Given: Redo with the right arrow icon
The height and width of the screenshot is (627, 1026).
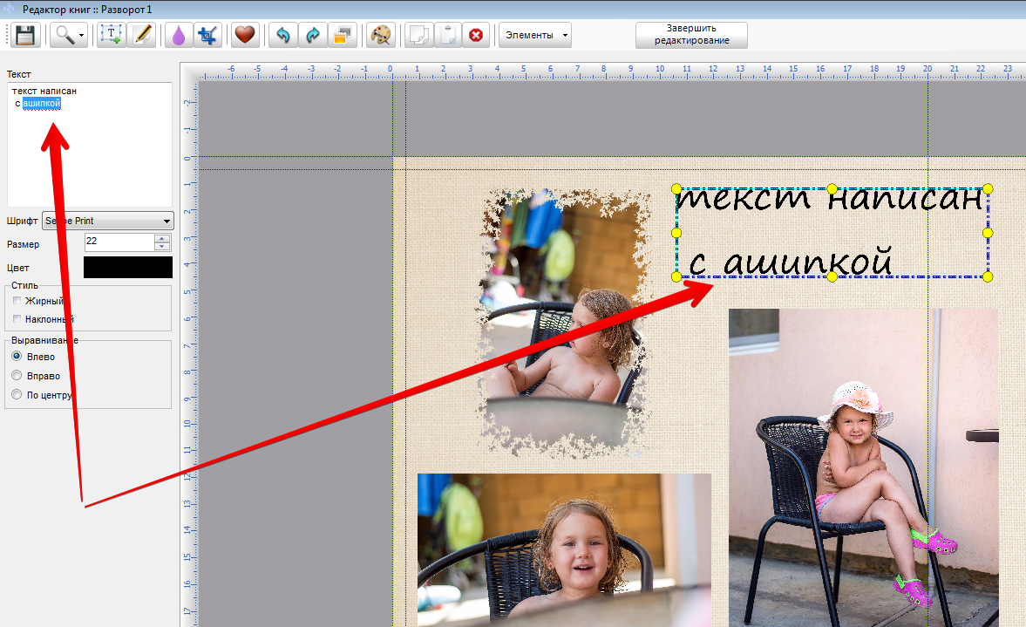Looking at the screenshot, I should (311, 35).
